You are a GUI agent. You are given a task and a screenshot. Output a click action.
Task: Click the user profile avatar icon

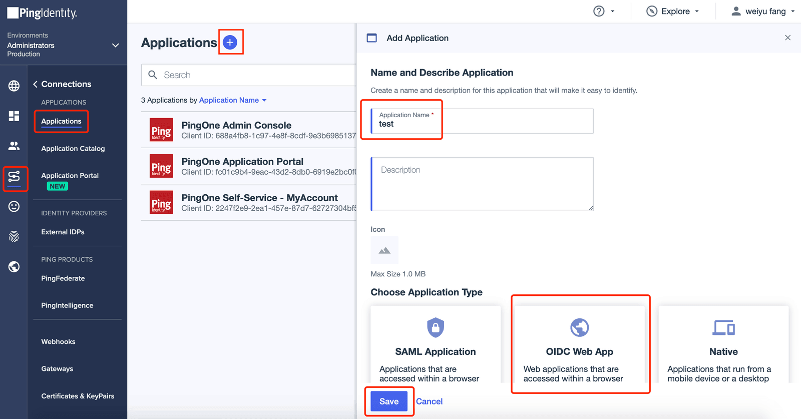736,11
